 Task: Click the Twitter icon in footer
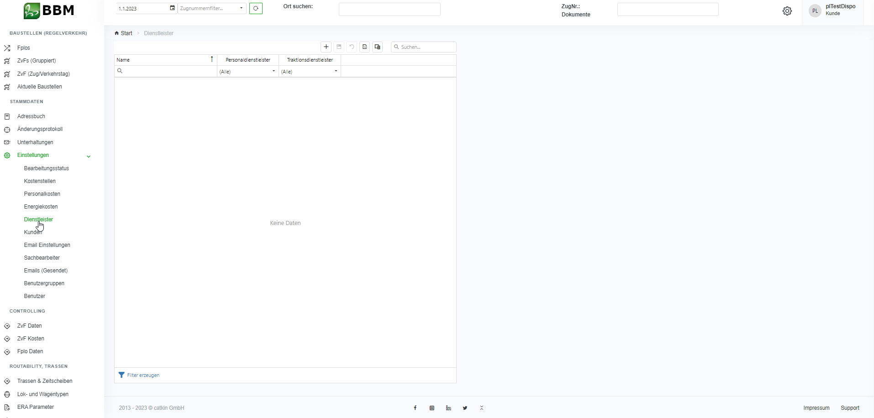[x=465, y=408]
